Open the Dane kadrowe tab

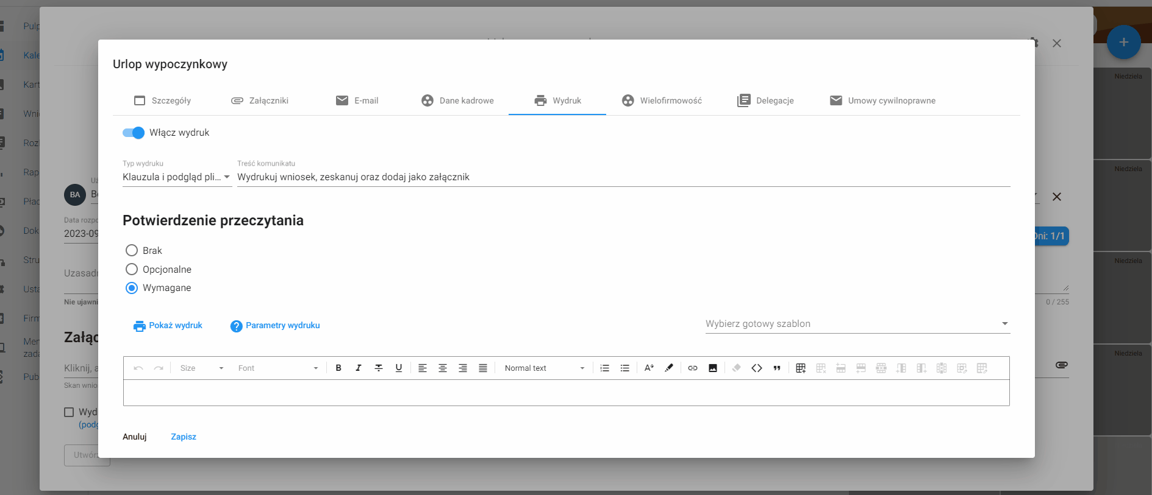[457, 100]
